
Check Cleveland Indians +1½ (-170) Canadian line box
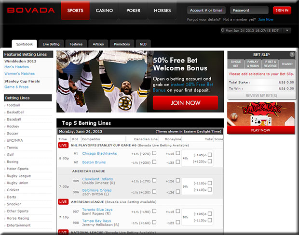(154, 181)
